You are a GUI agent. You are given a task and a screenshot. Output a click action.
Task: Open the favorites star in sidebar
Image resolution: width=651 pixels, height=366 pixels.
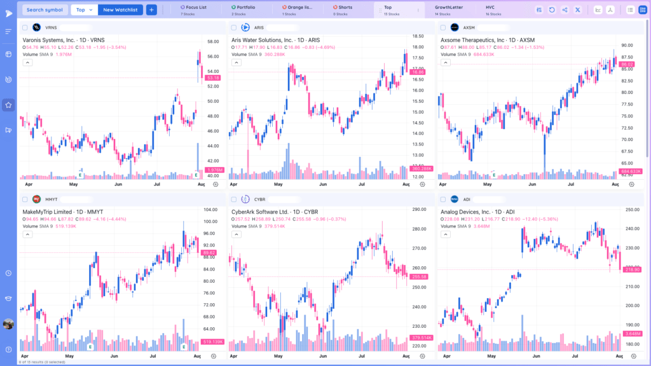tap(8, 105)
